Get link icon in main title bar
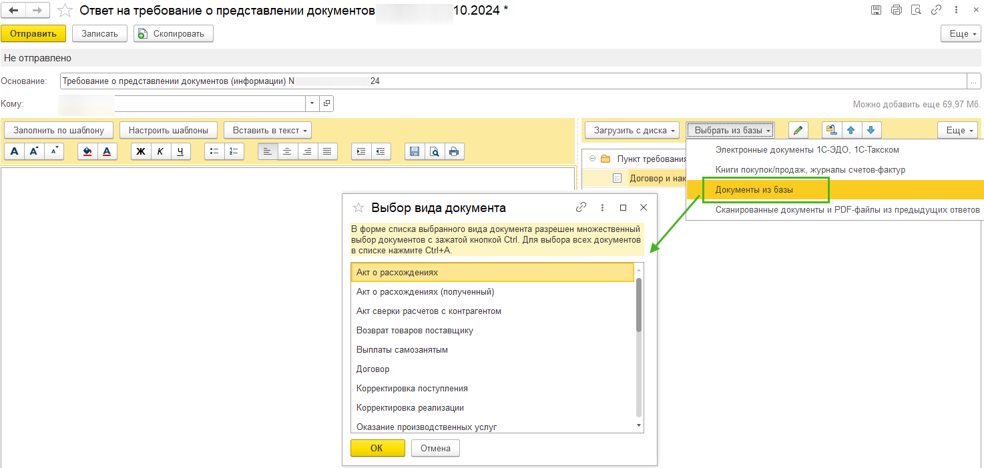The width and height of the screenshot is (984, 468). click(936, 10)
